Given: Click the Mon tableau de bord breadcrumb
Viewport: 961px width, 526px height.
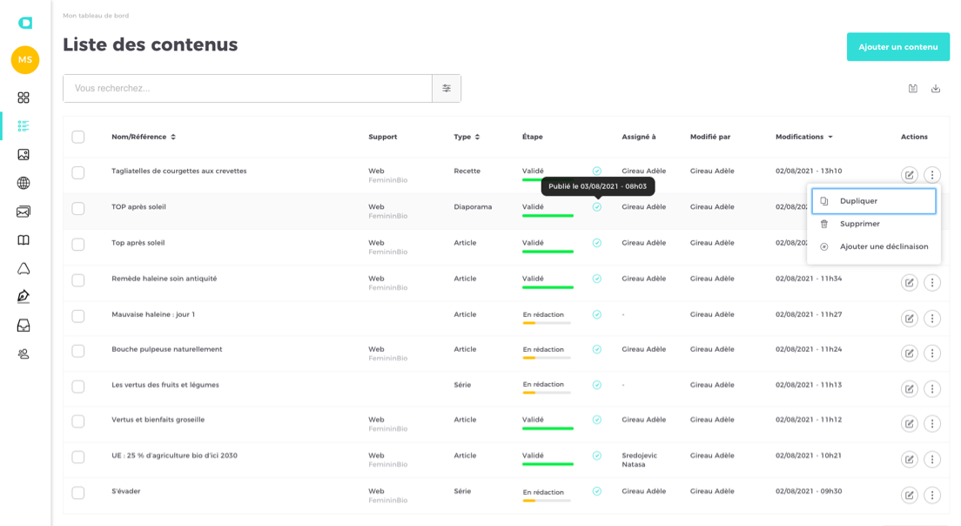Looking at the screenshot, I should point(95,16).
